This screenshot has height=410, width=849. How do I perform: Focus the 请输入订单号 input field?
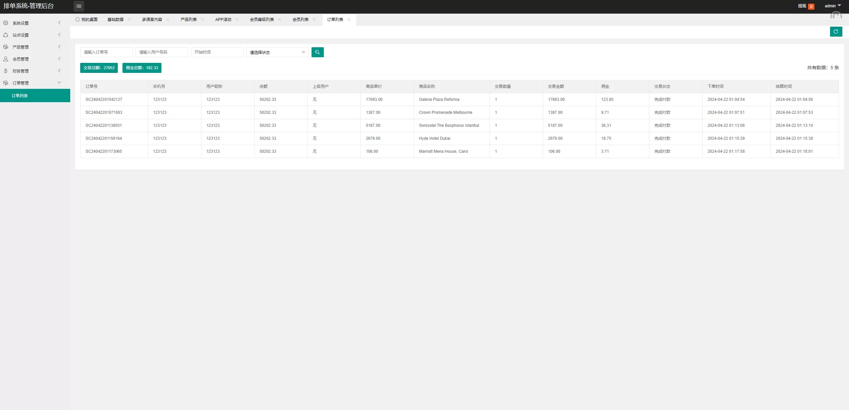click(x=106, y=52)
